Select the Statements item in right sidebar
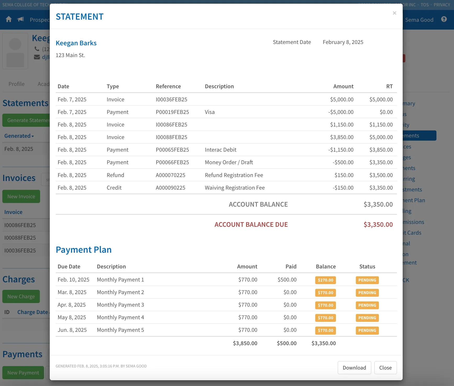This screenshot has width=454, height=386. coord(419,136)
